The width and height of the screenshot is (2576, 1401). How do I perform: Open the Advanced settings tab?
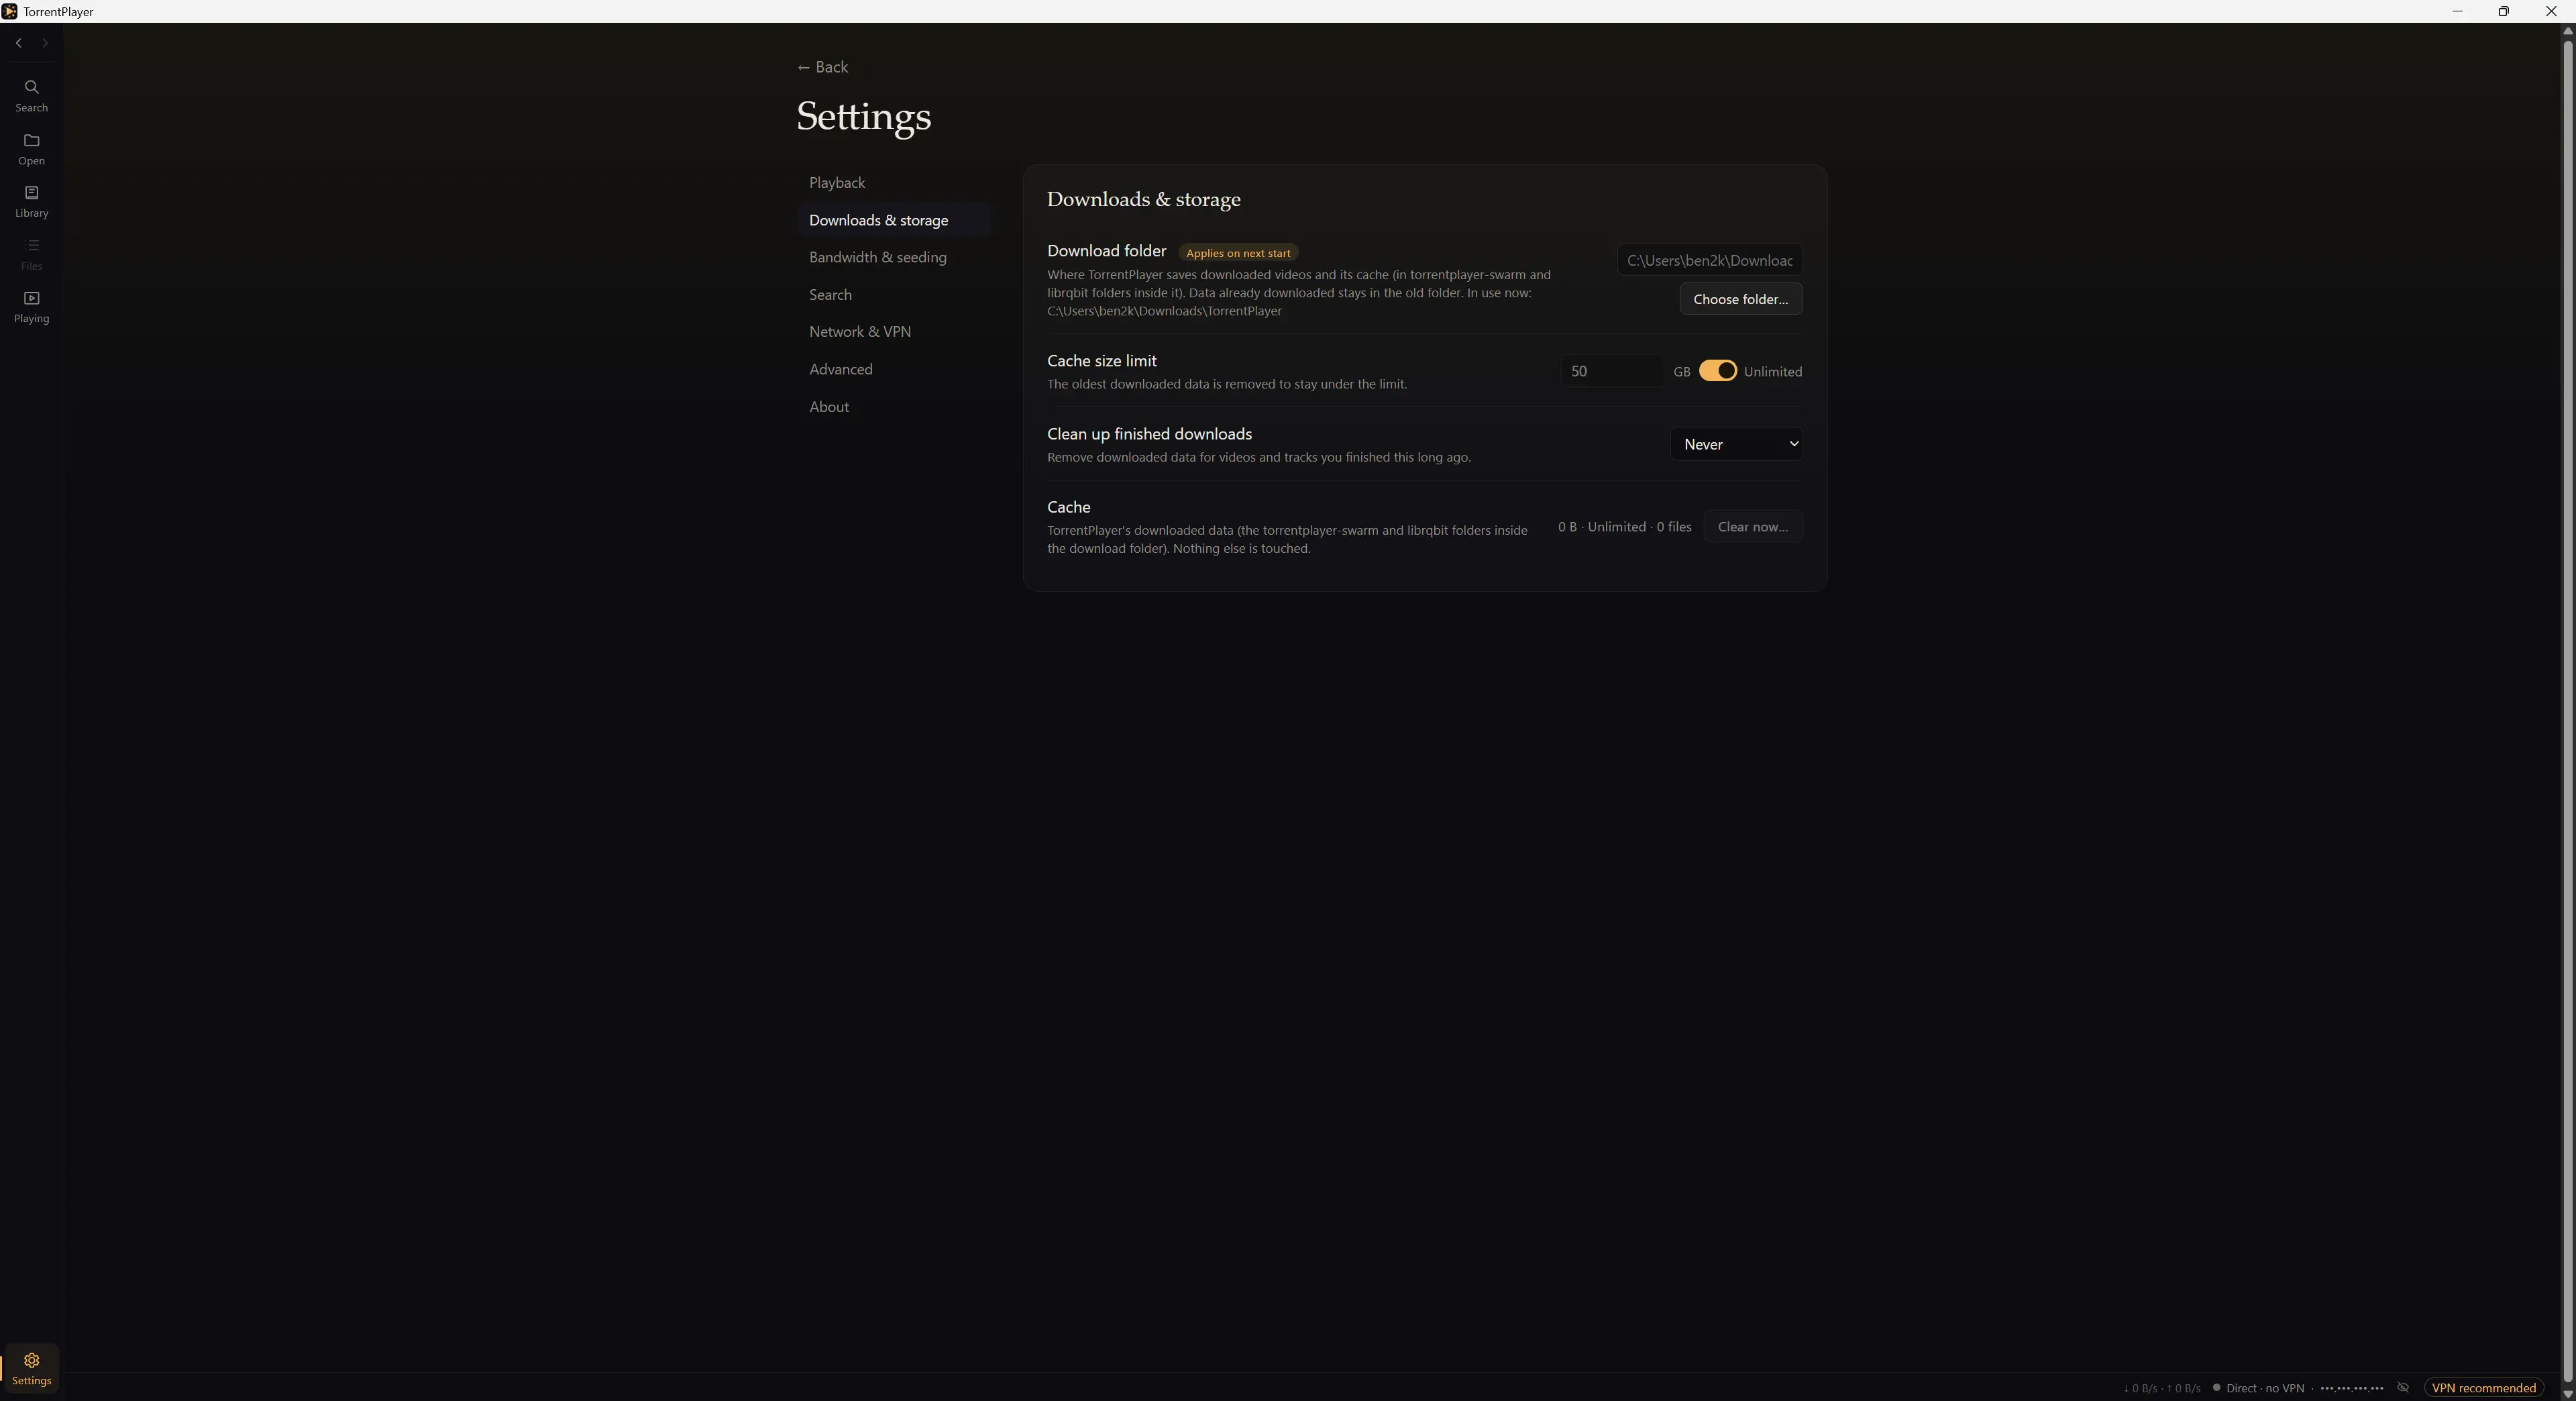893,369
